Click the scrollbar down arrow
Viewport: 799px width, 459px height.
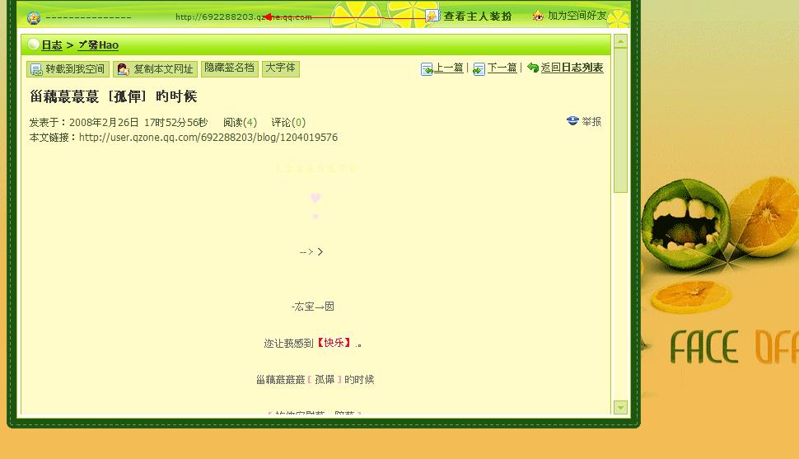click(x=621, y=407)
